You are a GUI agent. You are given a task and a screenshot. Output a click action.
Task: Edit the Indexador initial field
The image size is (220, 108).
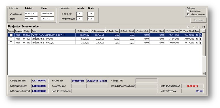80,14
